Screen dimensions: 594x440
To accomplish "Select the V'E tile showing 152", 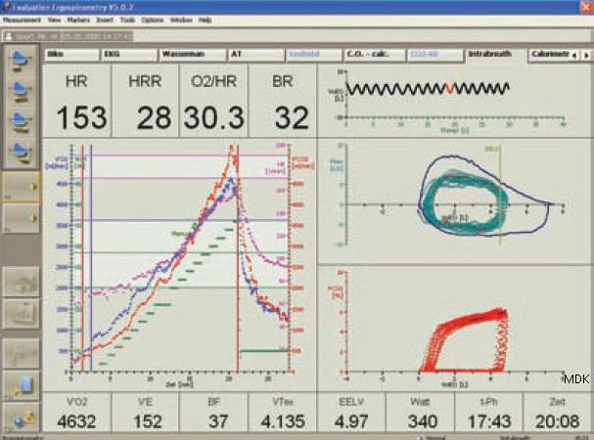I will click(x=146, y=413).
